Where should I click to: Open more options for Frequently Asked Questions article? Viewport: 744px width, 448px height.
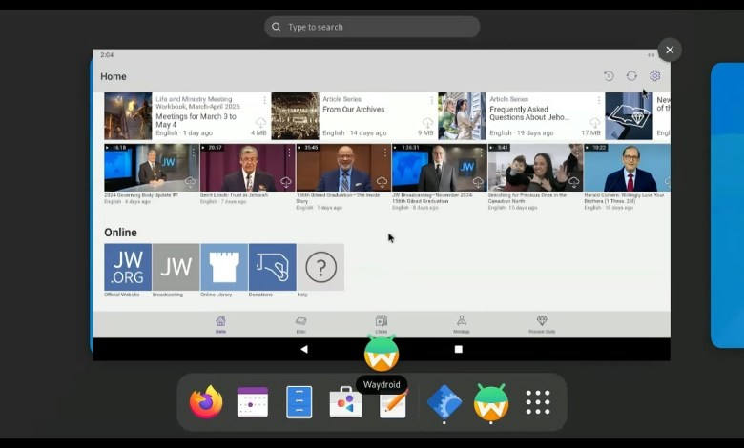coord(598,100)
